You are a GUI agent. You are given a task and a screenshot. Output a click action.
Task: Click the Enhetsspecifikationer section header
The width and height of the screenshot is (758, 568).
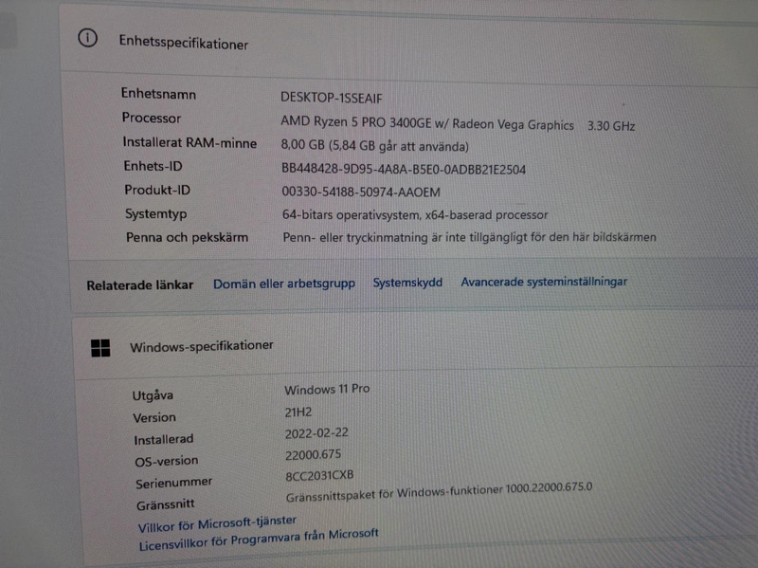pyautogui.click(x=184, y=43)
